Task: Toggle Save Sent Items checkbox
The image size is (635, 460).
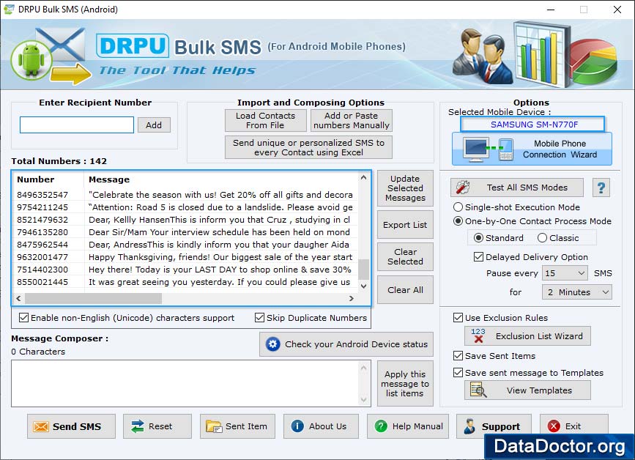Action: (x=458, y=355)
